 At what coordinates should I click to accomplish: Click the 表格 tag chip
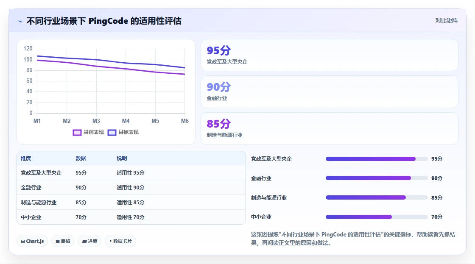click(x=63, y=241)
